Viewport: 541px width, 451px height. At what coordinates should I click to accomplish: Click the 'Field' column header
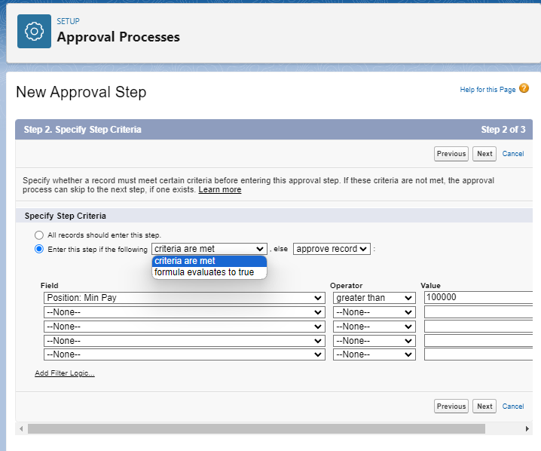[x=49, y=286]
